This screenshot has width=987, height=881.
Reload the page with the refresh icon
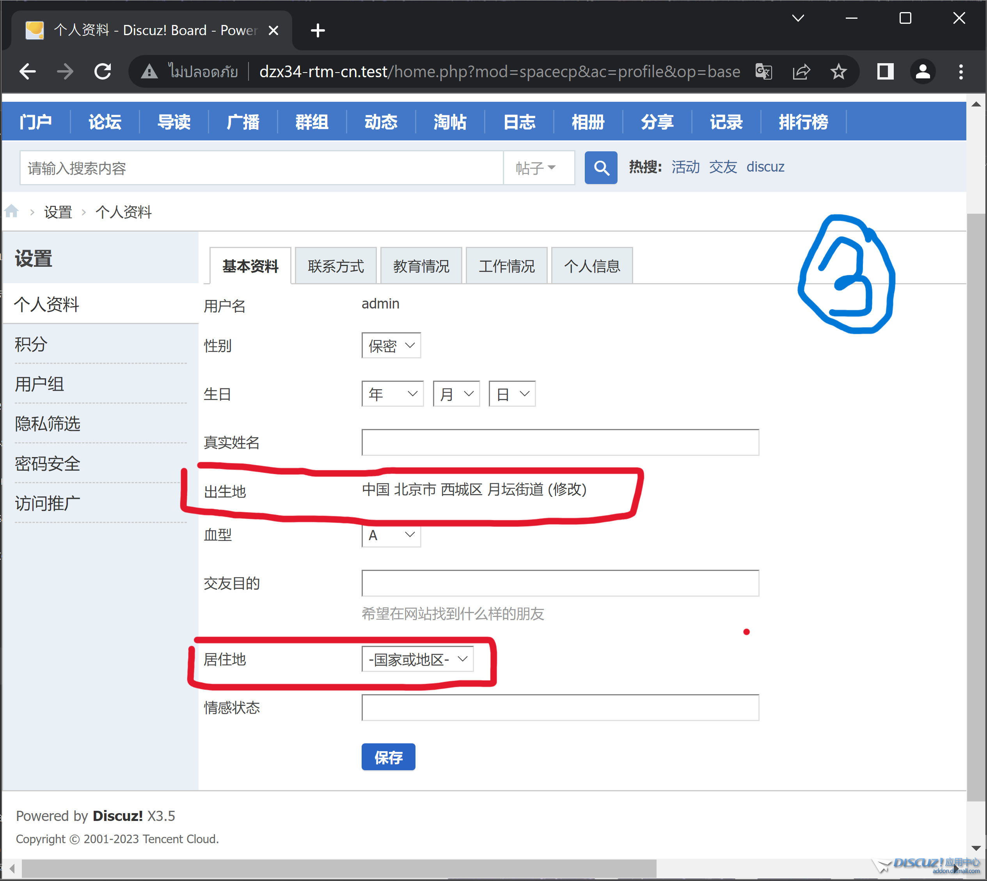pos(103,72)
